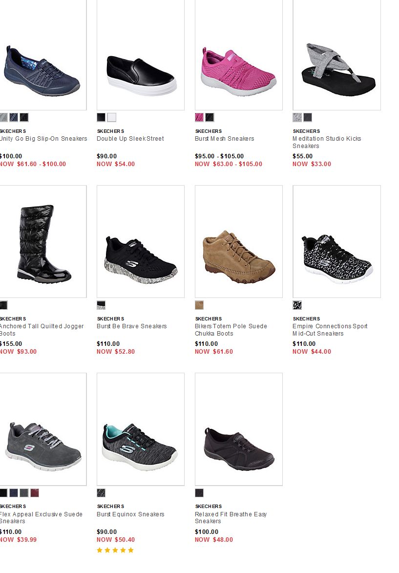Select pink swatch for Burst Mesh Sneakers
Viewport: 399px width, 573px height.
199,117
